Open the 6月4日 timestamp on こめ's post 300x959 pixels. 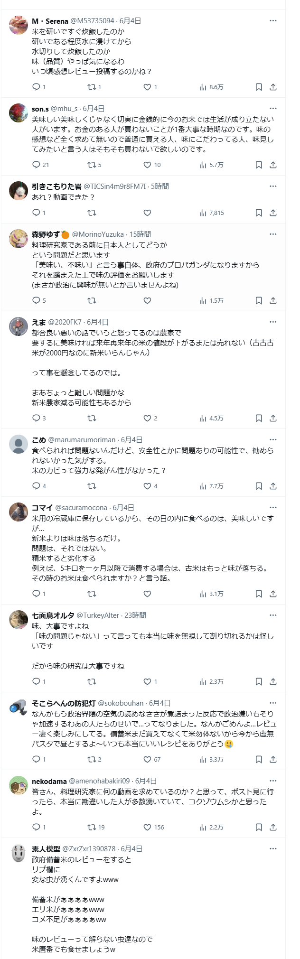pos(131,440)
